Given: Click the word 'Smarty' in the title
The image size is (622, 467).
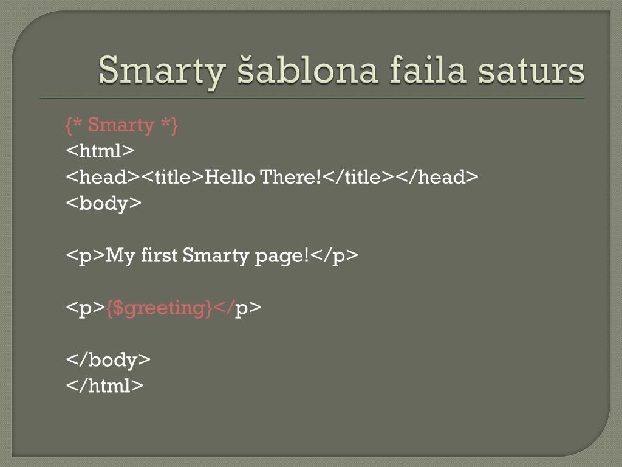Looking at the screenshot, I should click(162, 72).
